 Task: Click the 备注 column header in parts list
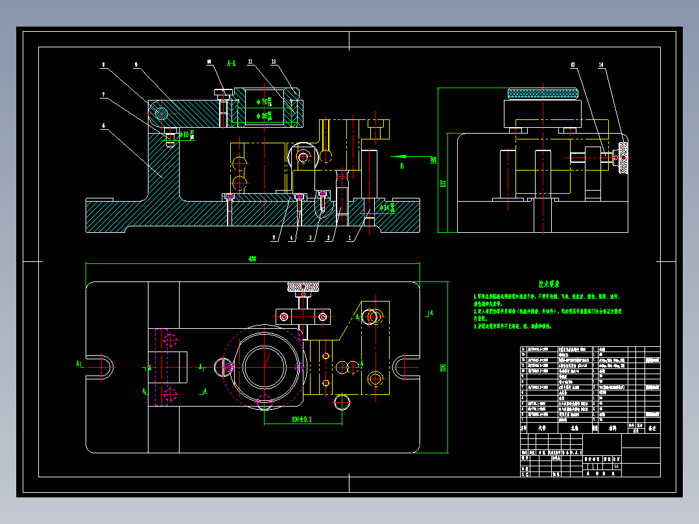point(652,428)
